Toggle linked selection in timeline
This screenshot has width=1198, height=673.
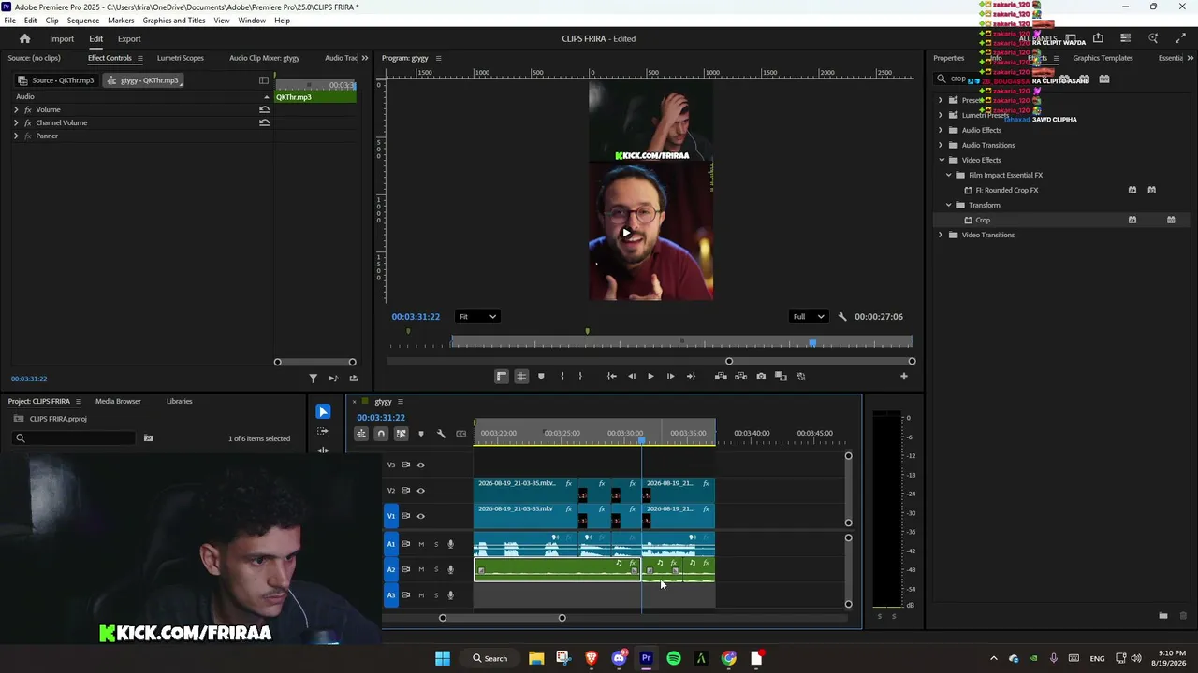coord(401,434)
